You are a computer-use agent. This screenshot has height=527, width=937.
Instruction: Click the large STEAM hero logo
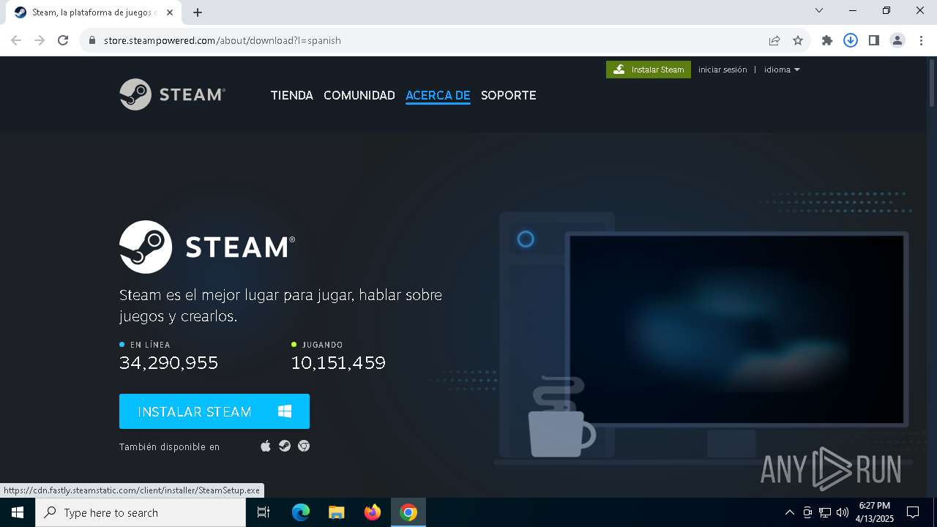pos(207,247)
